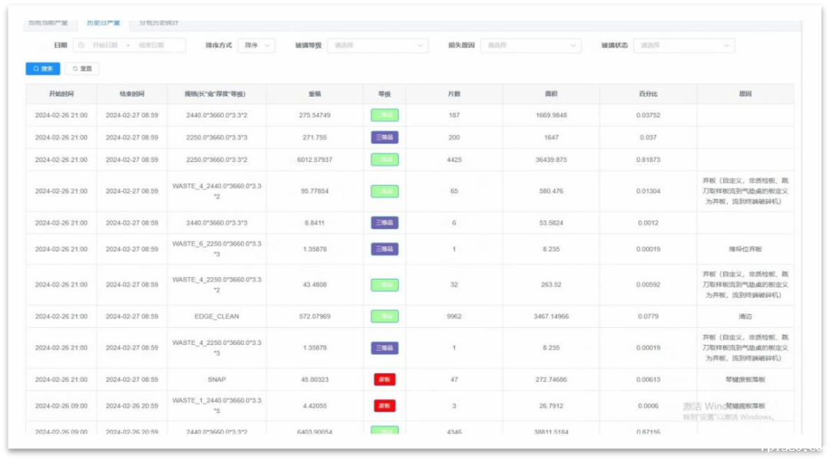Expand the 玻璃等级 glass grade dropdown
The image size is (830, 460).
378,45
